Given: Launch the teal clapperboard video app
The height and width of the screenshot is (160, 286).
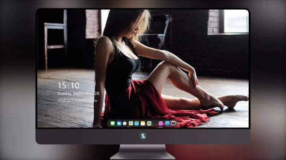Looking at the screenshot, I should [x=137, y=123].
